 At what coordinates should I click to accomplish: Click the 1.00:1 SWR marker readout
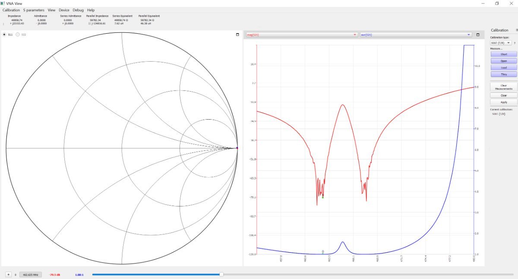(x=79, y=274)
